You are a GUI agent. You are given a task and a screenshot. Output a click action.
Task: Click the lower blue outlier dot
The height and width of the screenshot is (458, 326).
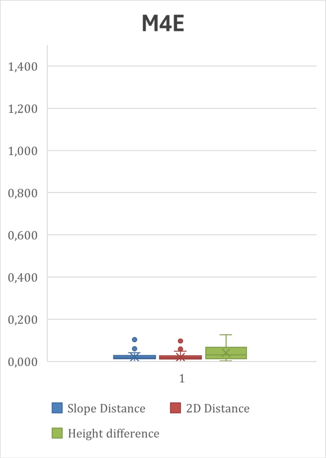coord(134,349)
